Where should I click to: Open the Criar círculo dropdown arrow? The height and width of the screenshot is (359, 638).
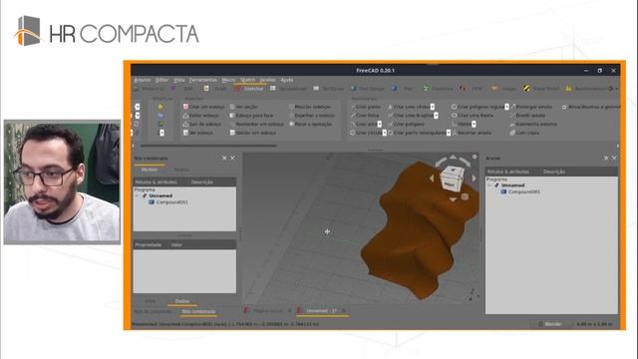point(384,133)
